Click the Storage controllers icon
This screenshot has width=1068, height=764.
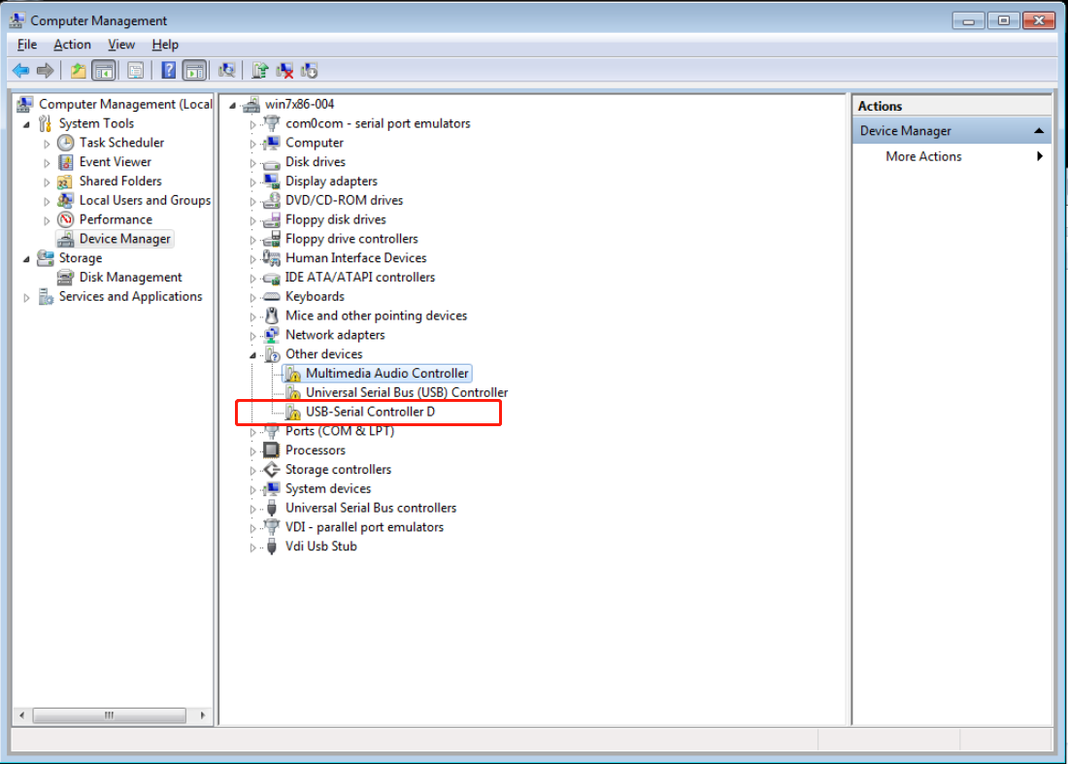(271, 469)
